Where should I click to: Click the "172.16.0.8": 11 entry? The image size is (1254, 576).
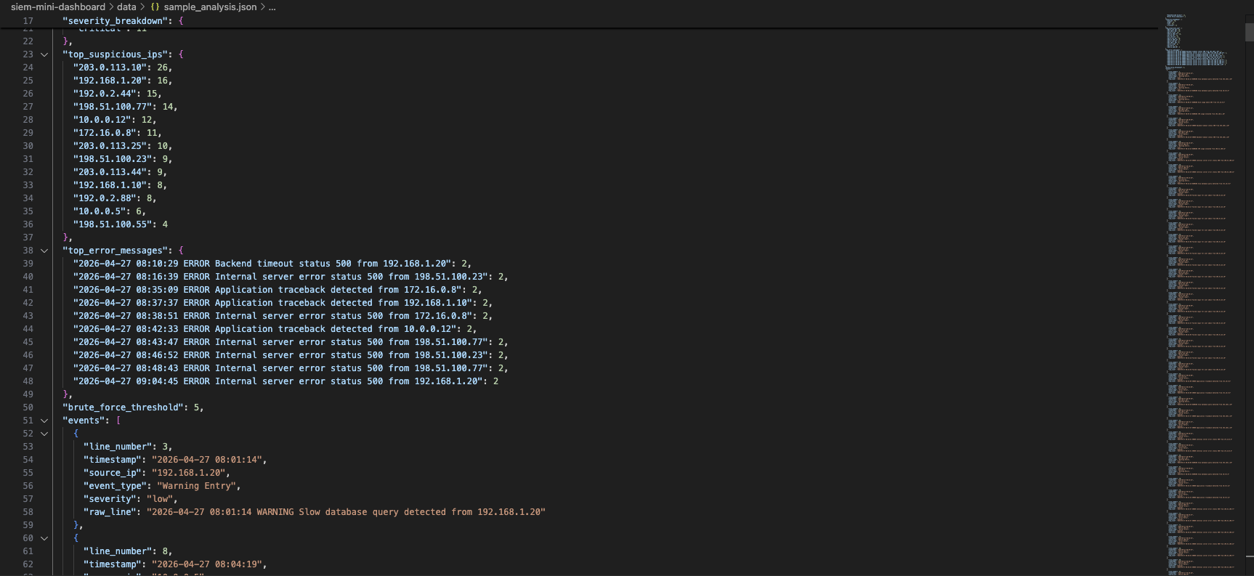point(117,133)
